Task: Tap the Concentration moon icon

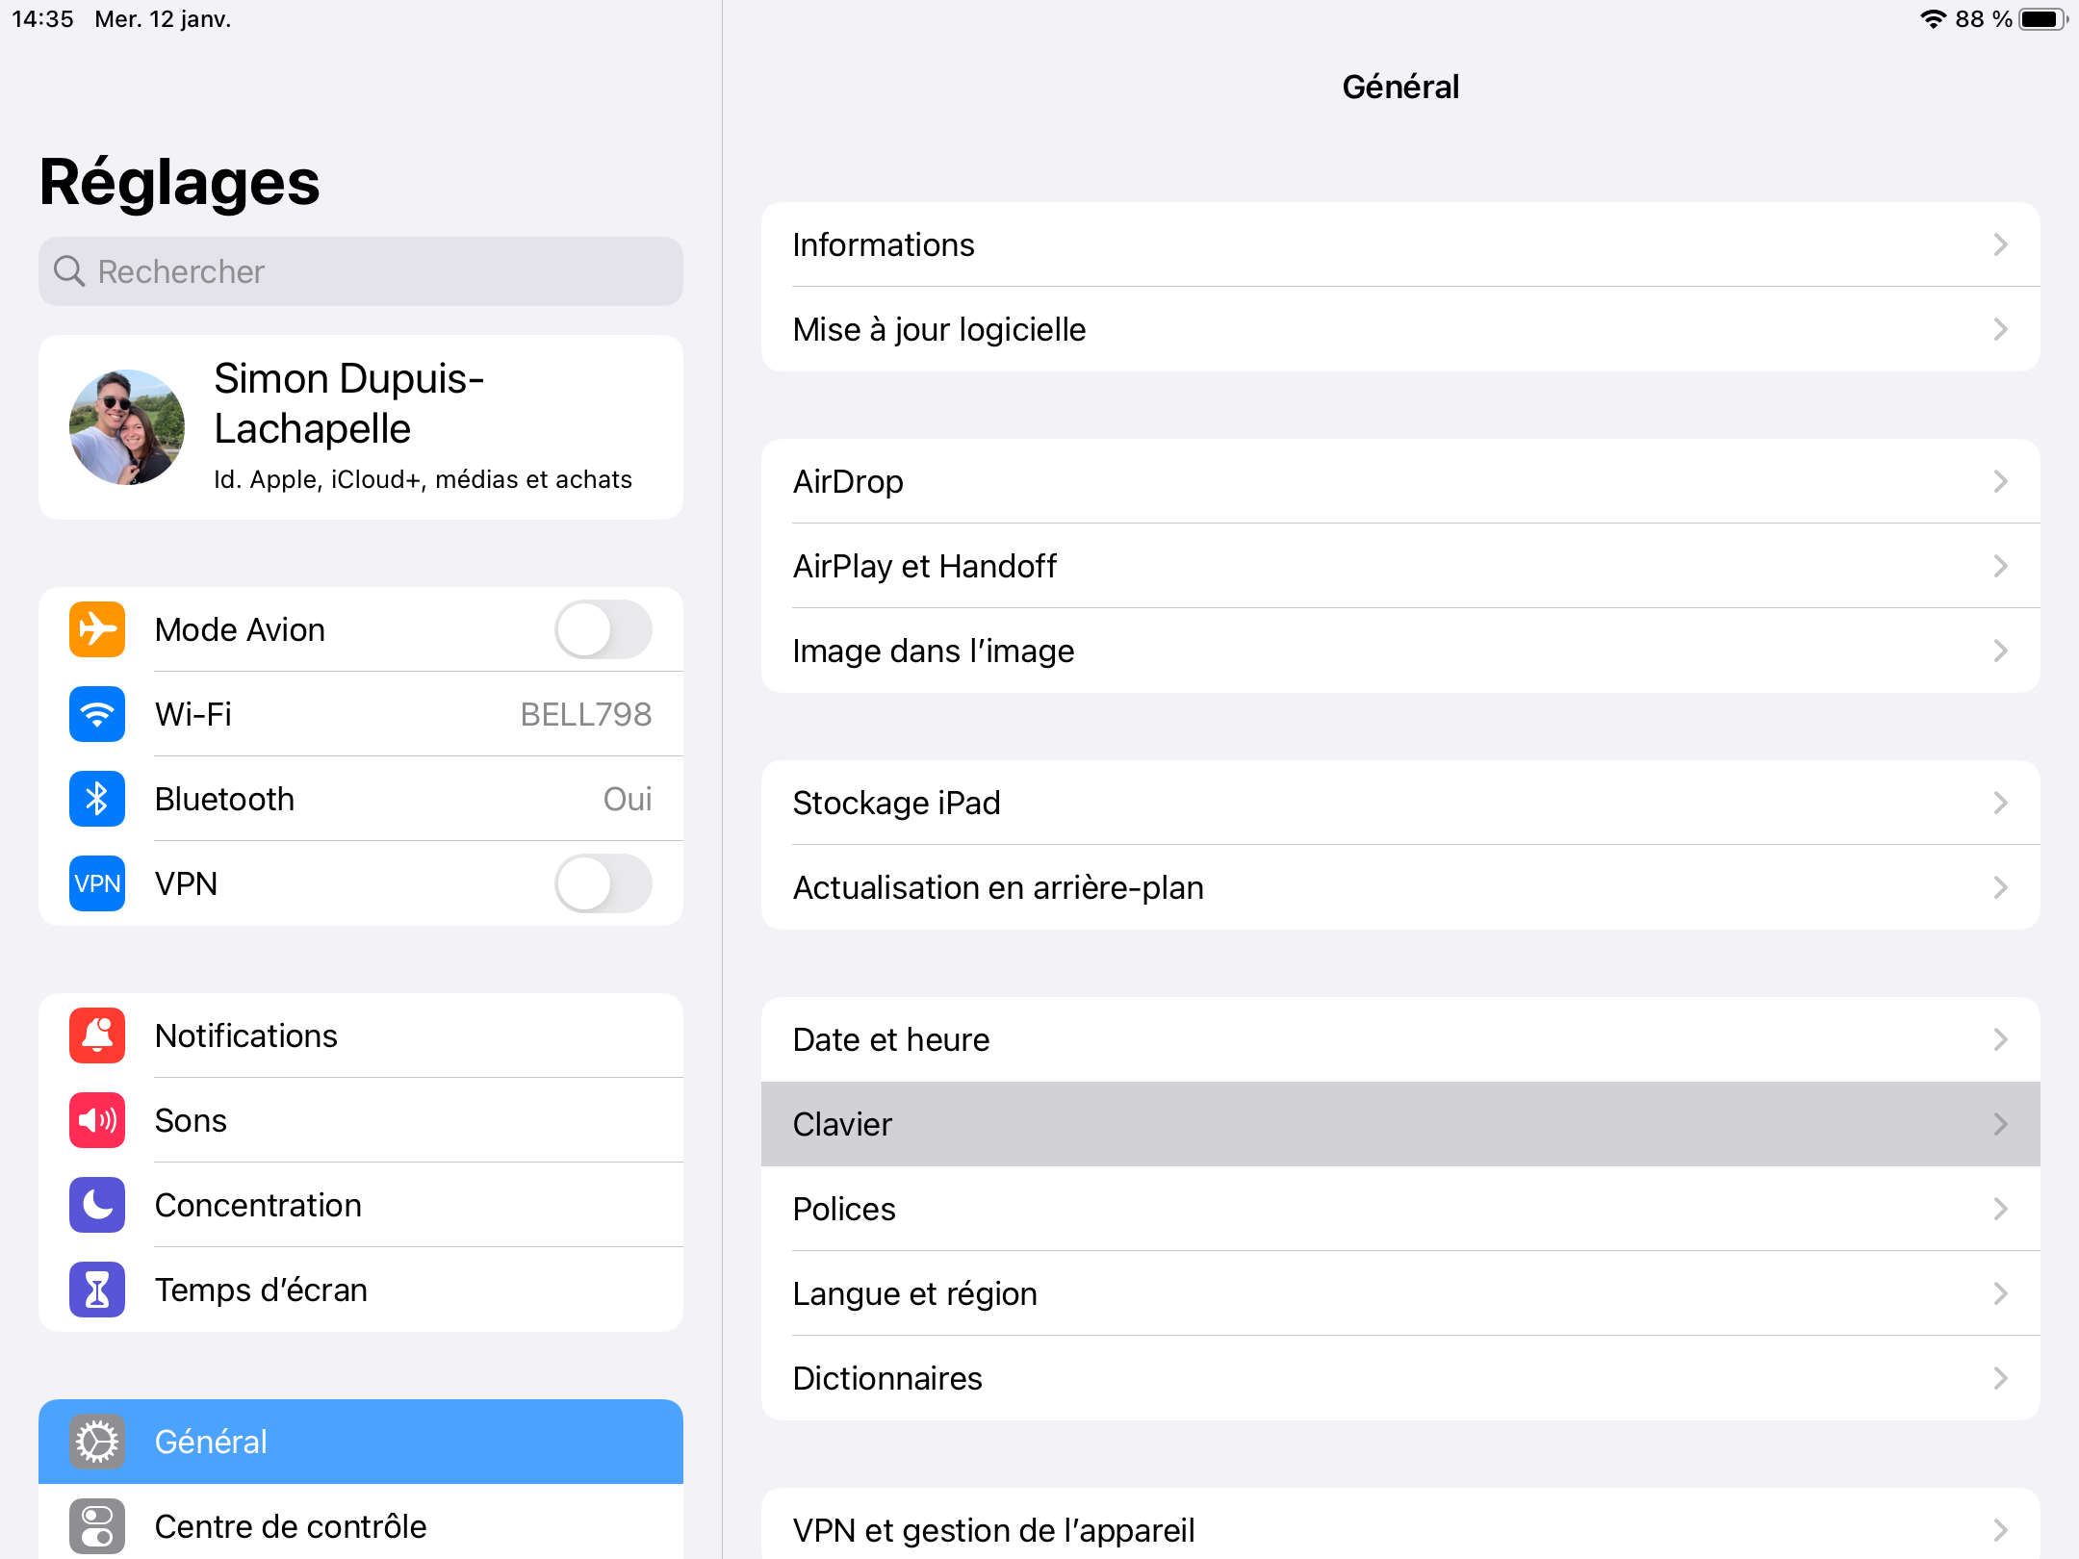Action: tap(97, 1205)
